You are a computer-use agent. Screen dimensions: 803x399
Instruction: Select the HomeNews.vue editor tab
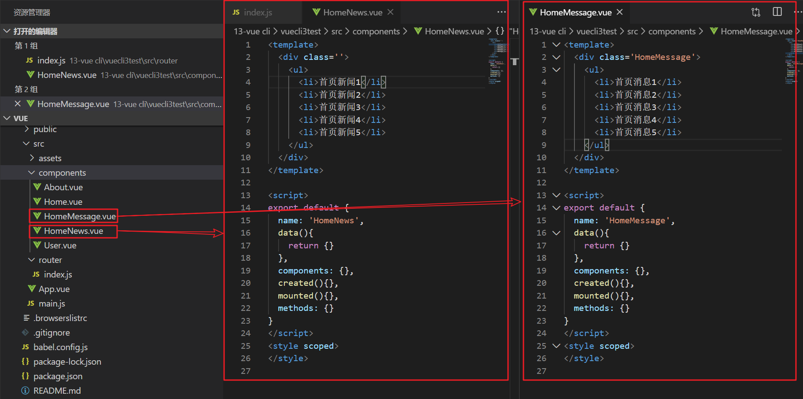(351, 12)
